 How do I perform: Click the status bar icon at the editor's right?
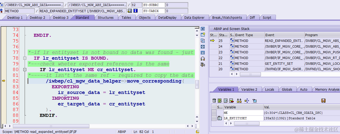click(x=198, y=132)
